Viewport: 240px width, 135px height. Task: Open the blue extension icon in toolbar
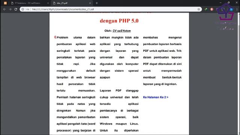231,9
